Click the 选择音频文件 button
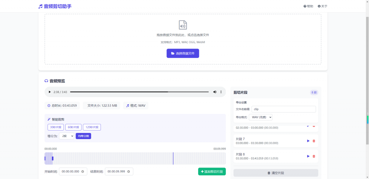 point(183,53)
